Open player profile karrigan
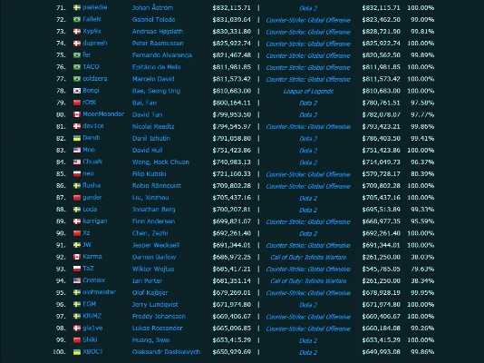This screenshot has height=363, width=484. (95, 221)
